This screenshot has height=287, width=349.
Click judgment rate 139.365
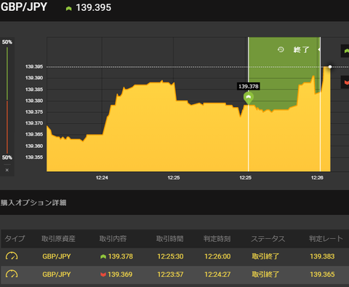322,275
